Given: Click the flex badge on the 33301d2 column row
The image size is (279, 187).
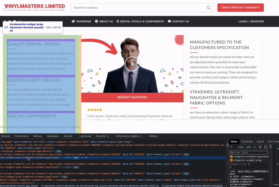Looking at the screenshot, I should 186,154.
